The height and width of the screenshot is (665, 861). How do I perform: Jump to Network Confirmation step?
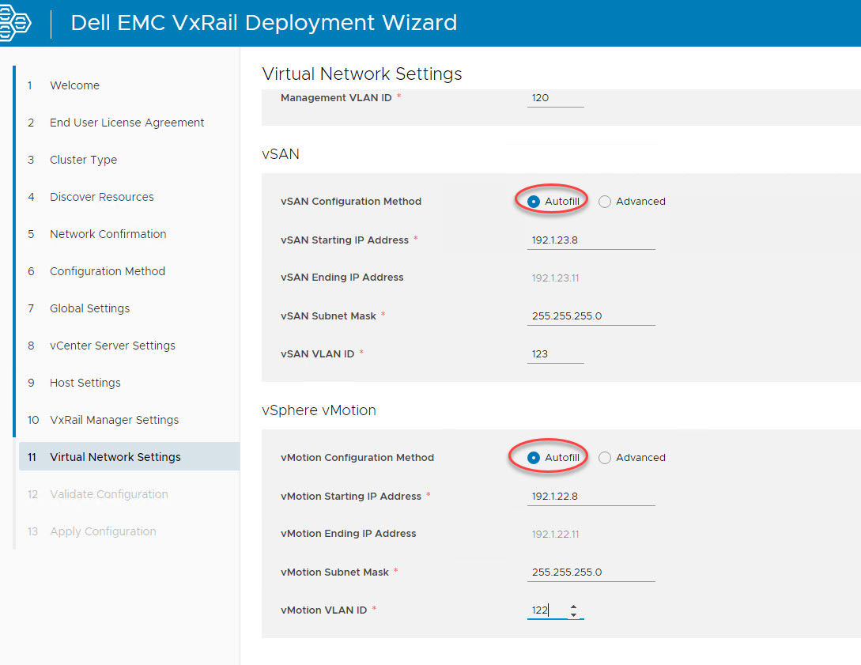click(108, 234)
